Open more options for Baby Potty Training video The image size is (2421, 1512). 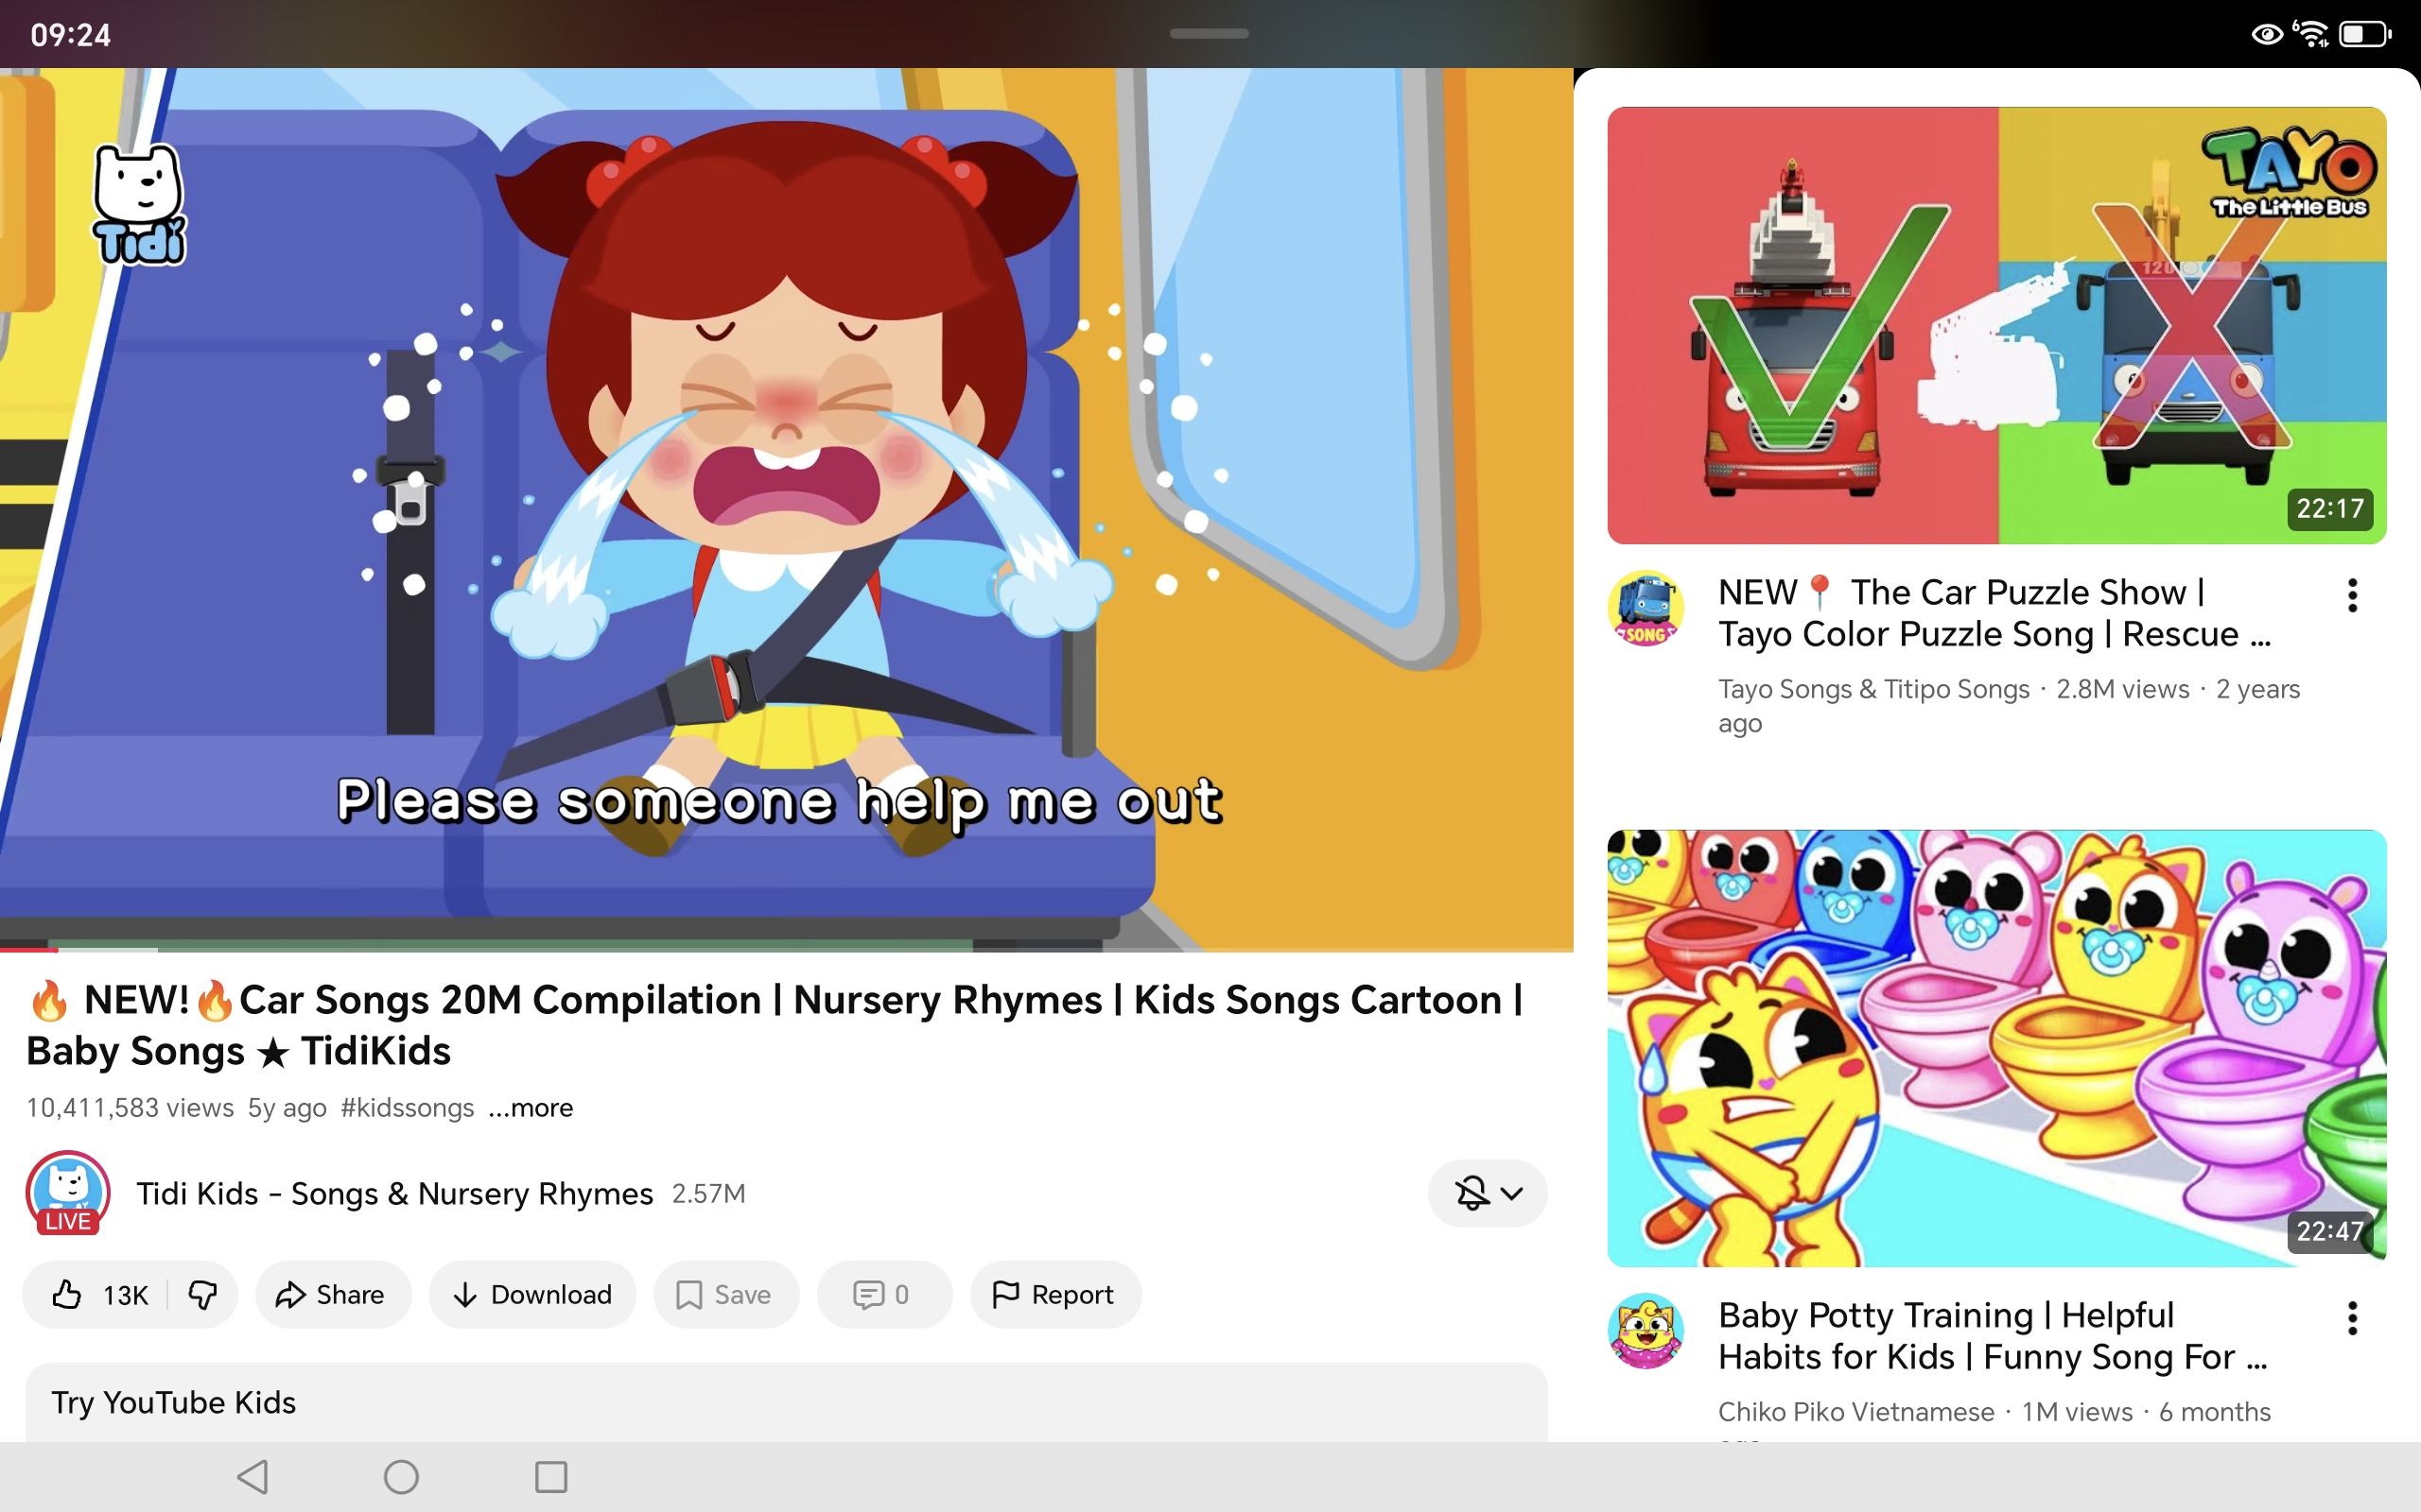tap(2352, 1318)
